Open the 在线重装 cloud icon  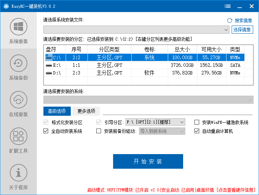[19, 100]
